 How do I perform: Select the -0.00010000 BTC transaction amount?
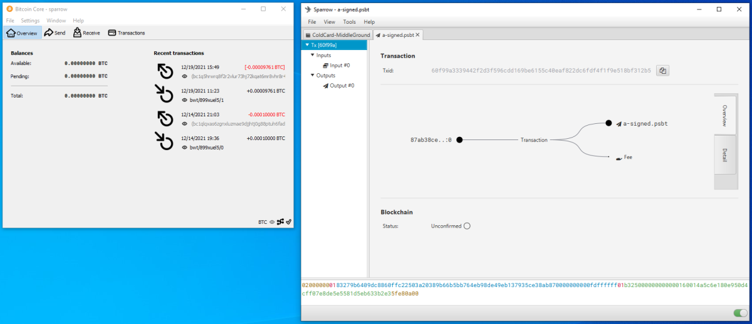coord(266,114)
